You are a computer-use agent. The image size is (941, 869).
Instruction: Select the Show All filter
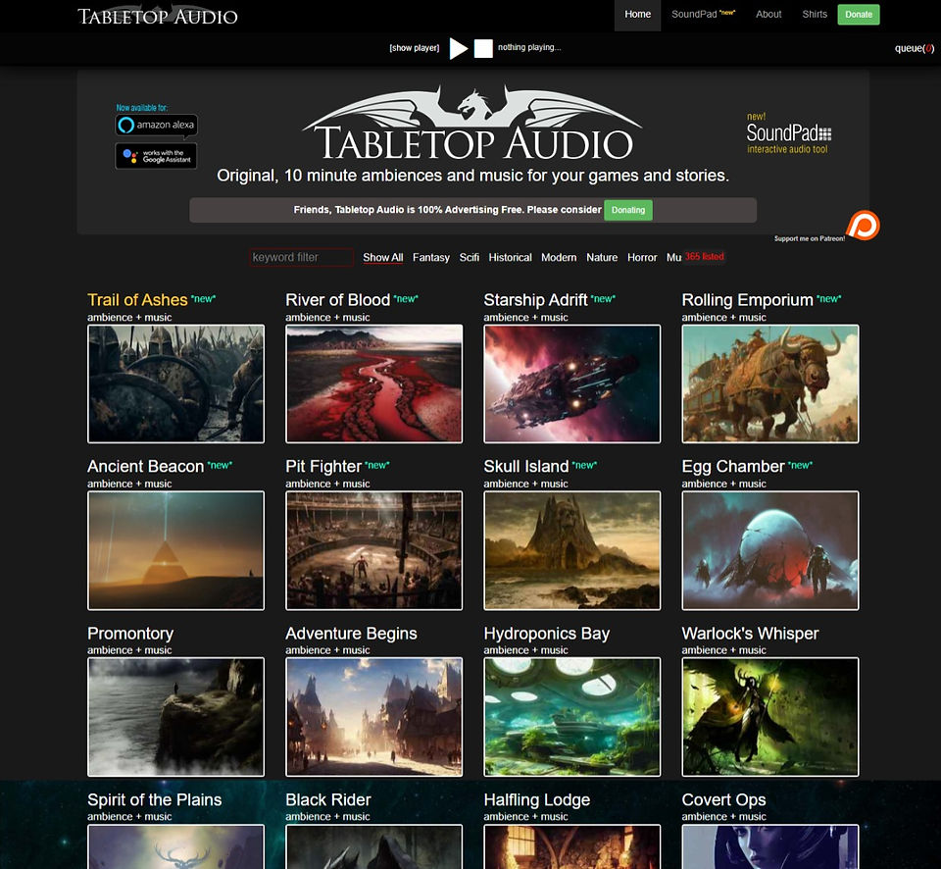[x=383, y=257]
